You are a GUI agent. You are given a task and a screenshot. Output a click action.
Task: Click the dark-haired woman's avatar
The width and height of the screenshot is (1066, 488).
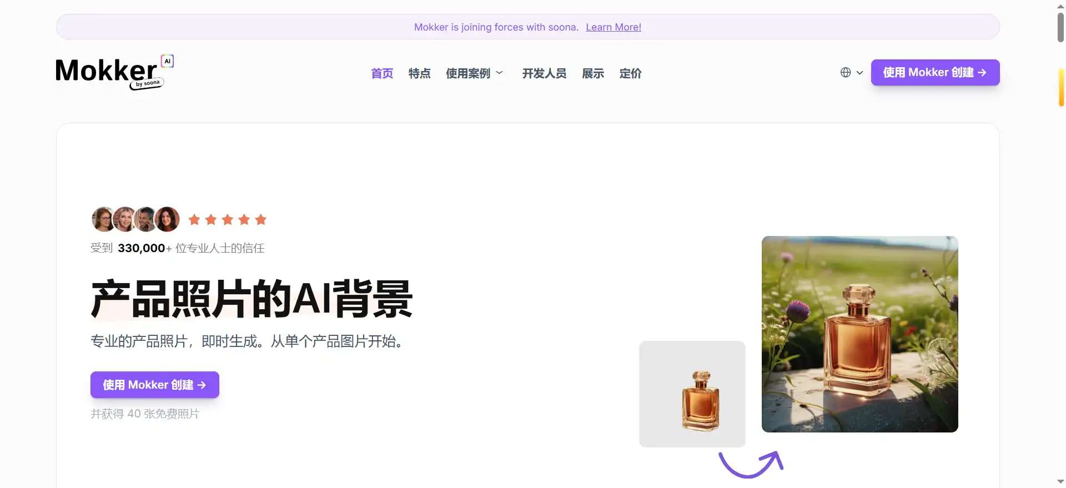167,219
